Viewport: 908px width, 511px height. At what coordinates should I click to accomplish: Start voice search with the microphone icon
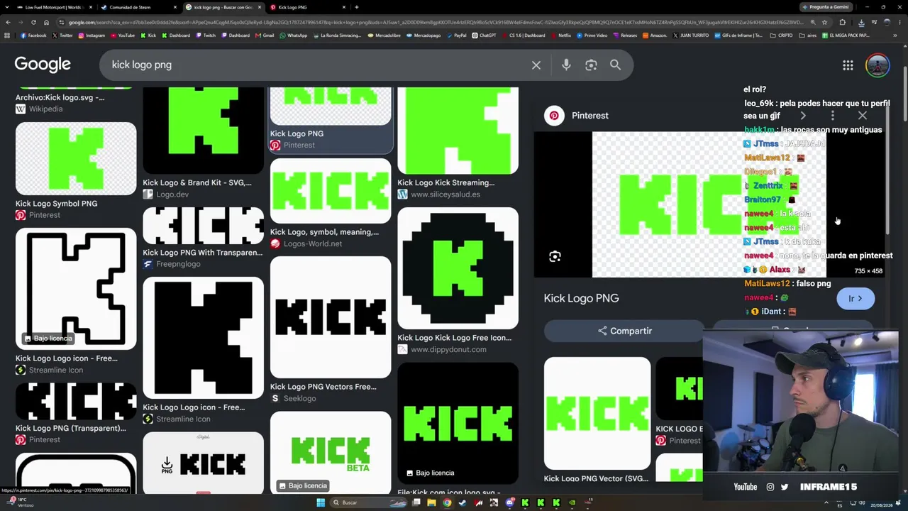point(566,65)
